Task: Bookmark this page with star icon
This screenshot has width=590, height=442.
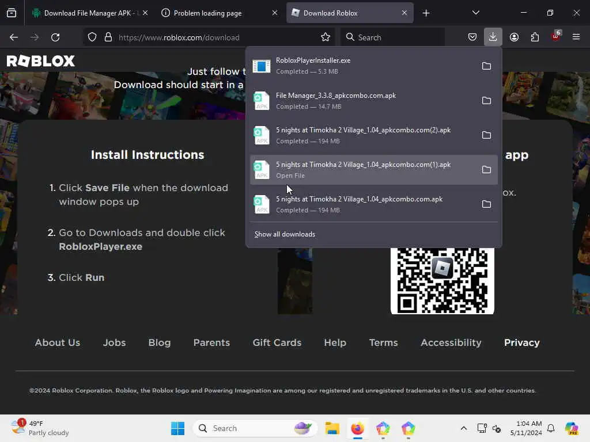Action: click(x=326, y=37)
